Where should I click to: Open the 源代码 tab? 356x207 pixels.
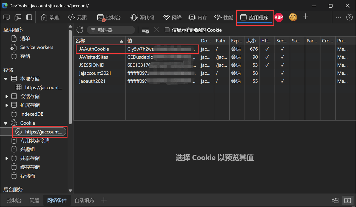(142, 17)
